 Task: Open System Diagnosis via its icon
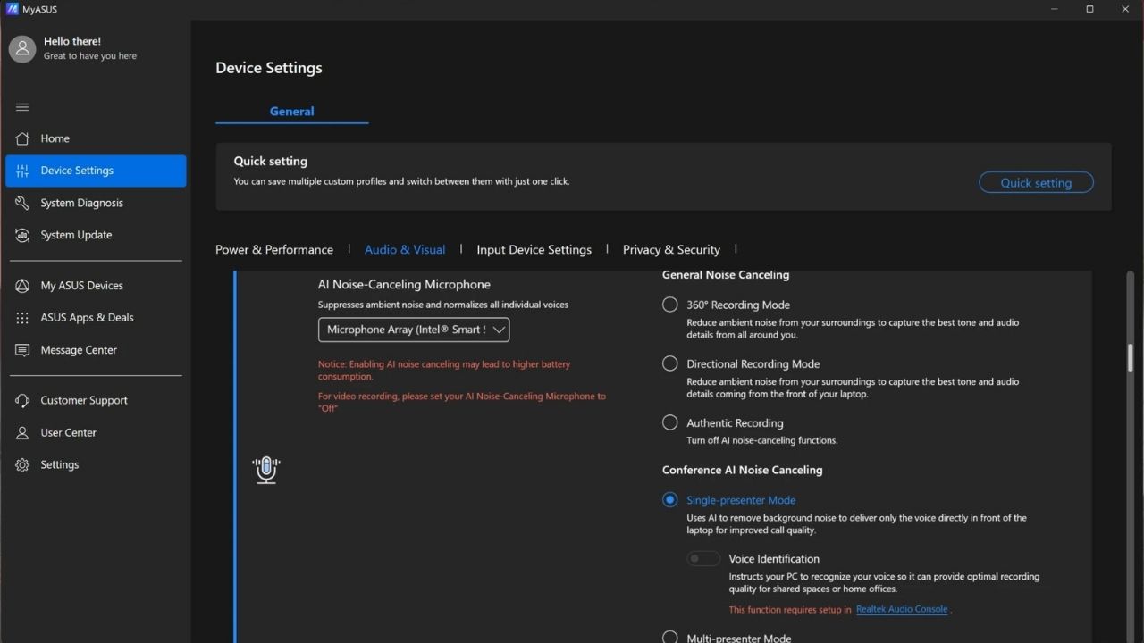coord(22,203)
